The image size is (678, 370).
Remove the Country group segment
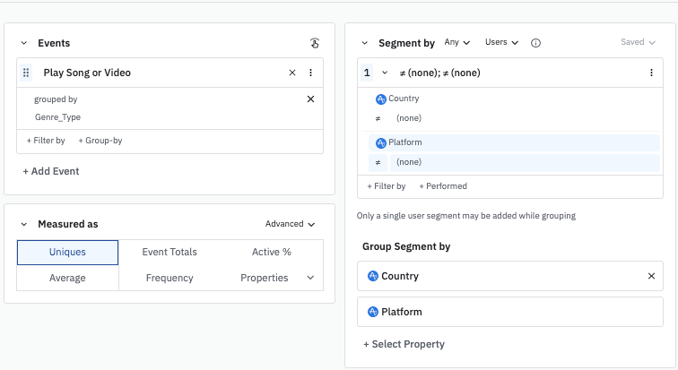pyautogui.click(x=651, y=276)
